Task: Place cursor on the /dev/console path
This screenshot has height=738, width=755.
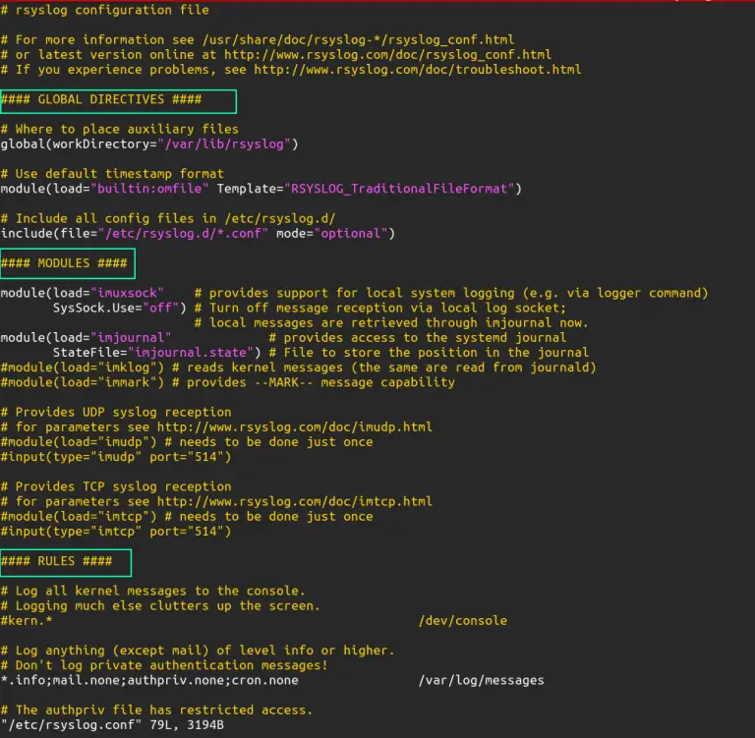Action: [462, 620]
